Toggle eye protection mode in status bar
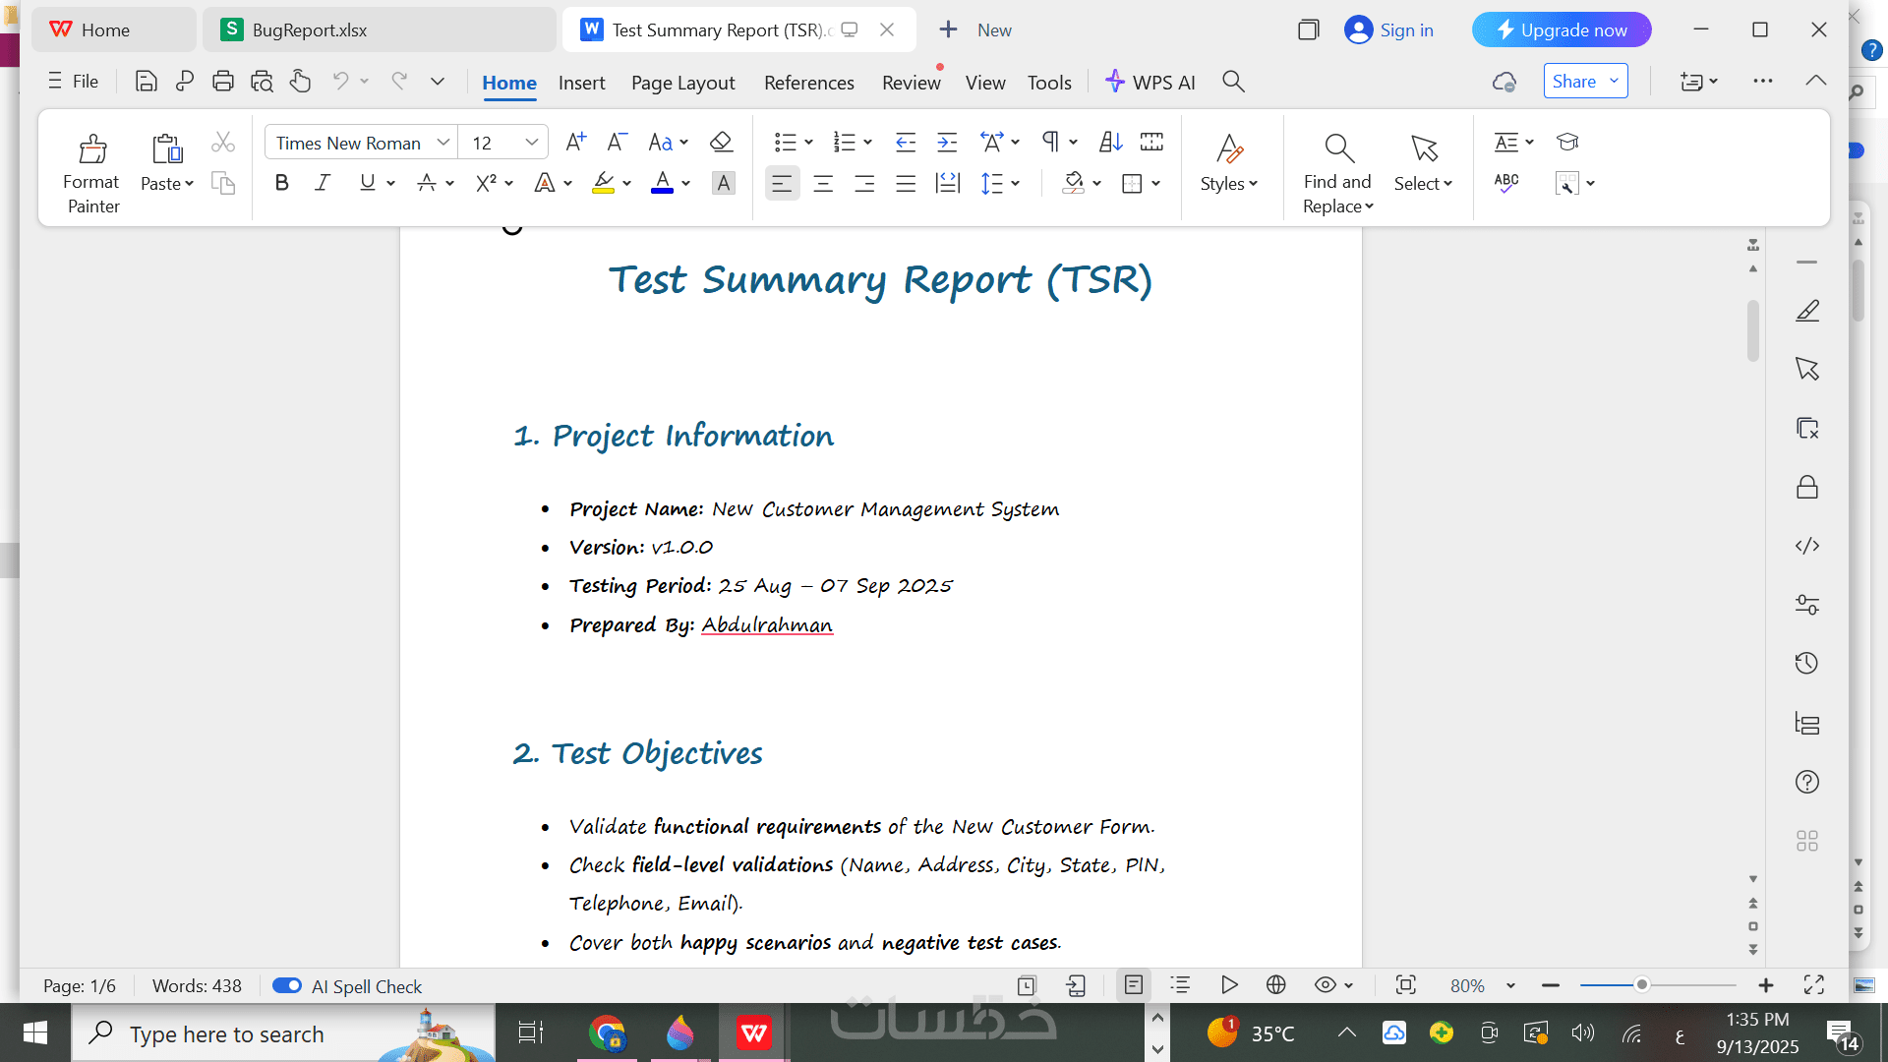This screenshot has width=1888, height=1062. pos(1326,985)
